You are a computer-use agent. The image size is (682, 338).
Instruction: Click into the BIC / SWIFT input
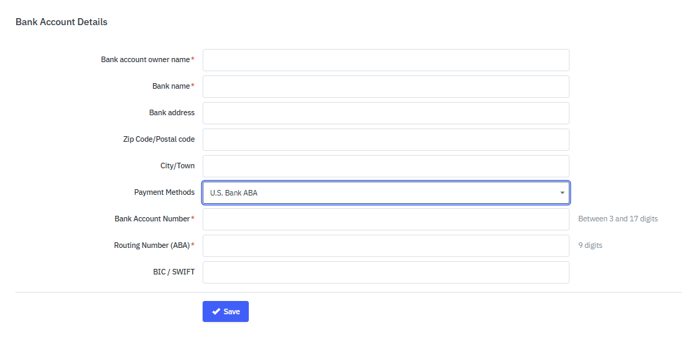[x=386, y=272]
